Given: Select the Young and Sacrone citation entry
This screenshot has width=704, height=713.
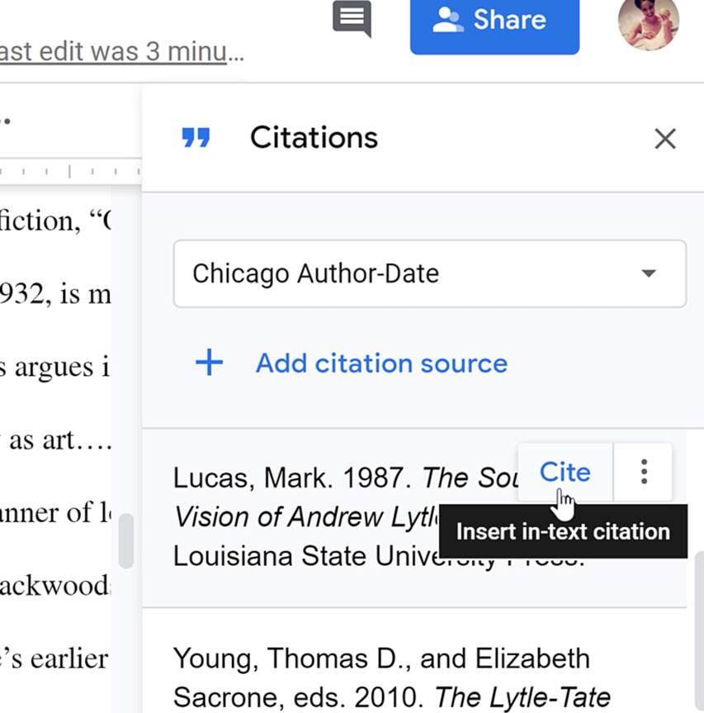Looking at the screenshot, I should point(380,677).
